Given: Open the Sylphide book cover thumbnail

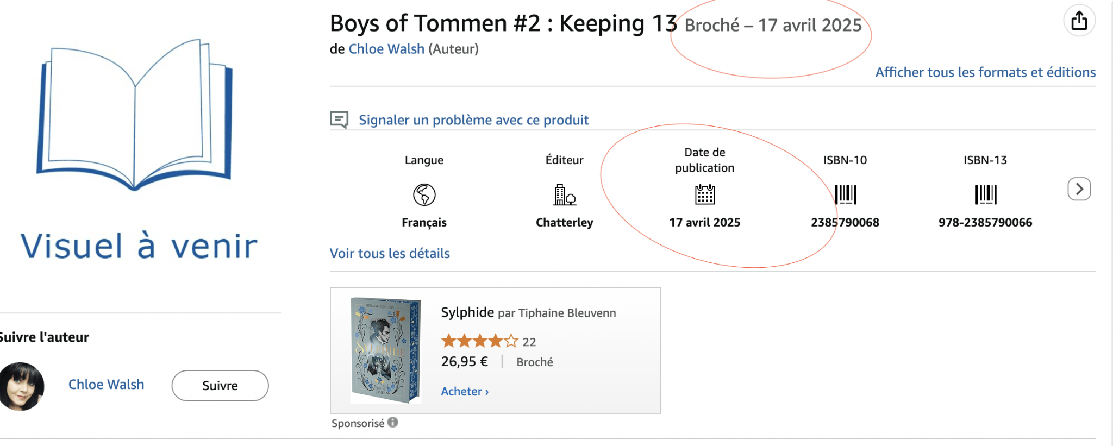Looking at the screenshot, I should [384, 350].
